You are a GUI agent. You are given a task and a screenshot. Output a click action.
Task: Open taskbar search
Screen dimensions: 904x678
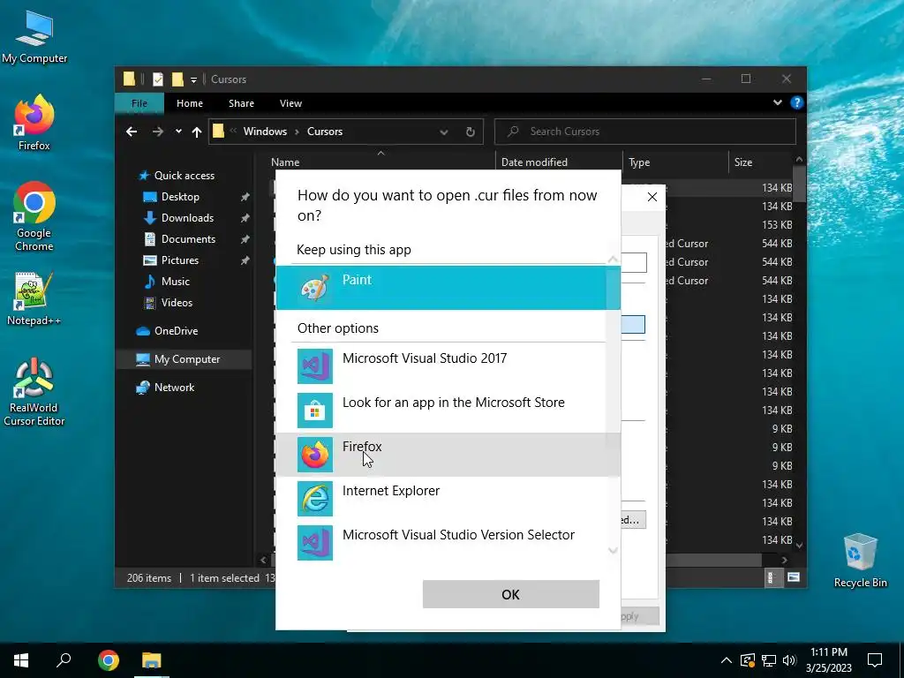[x=64, y=660]
